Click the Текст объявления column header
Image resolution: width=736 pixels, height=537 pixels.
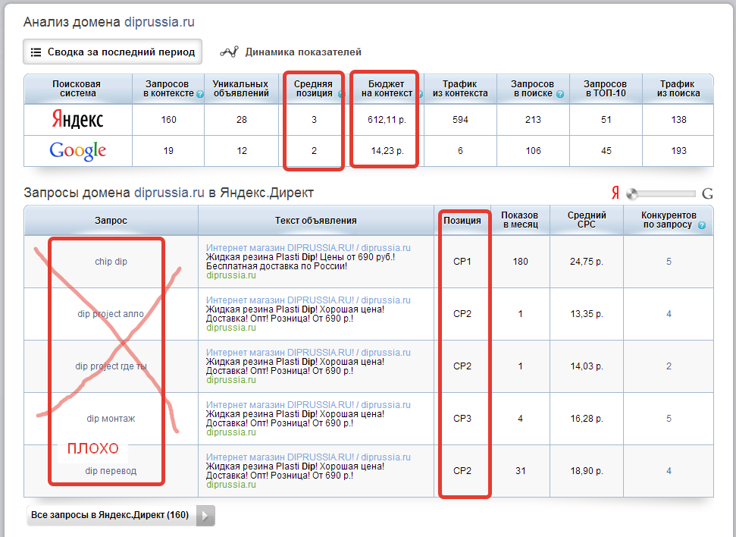[316, 221]
